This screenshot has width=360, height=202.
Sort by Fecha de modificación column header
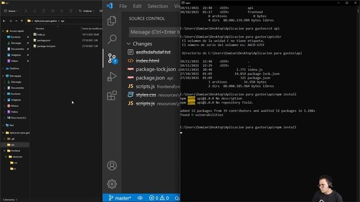click(x=92, y=29)
